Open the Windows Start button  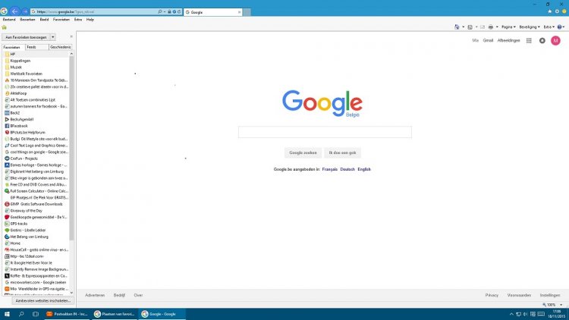pyautogui.click(x=7, y=313)
